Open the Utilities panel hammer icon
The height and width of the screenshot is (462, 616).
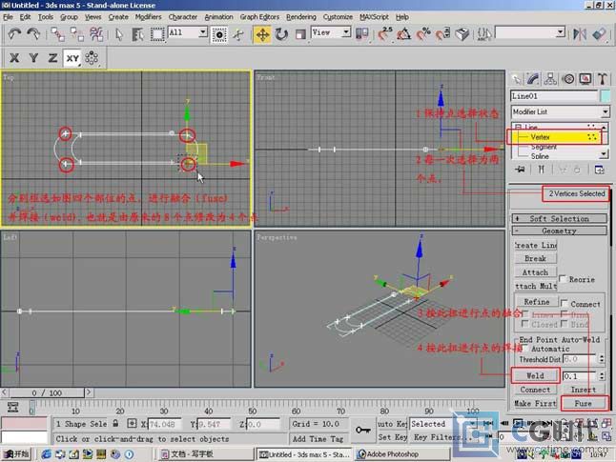[x=603, y=79]
